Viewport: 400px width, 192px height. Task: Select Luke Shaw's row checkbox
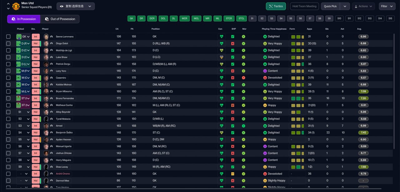point(8,57)
